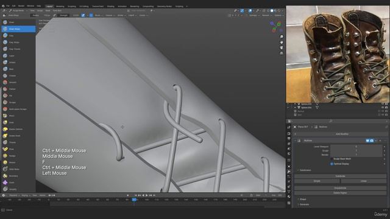Select the Crease brush

[19, 75]
